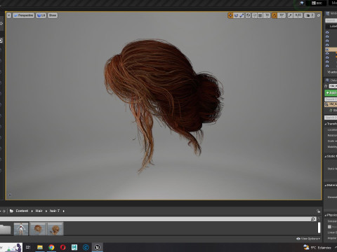Open the camera speed setting
This screenshot has height=252, width=337.
[310, 15]
